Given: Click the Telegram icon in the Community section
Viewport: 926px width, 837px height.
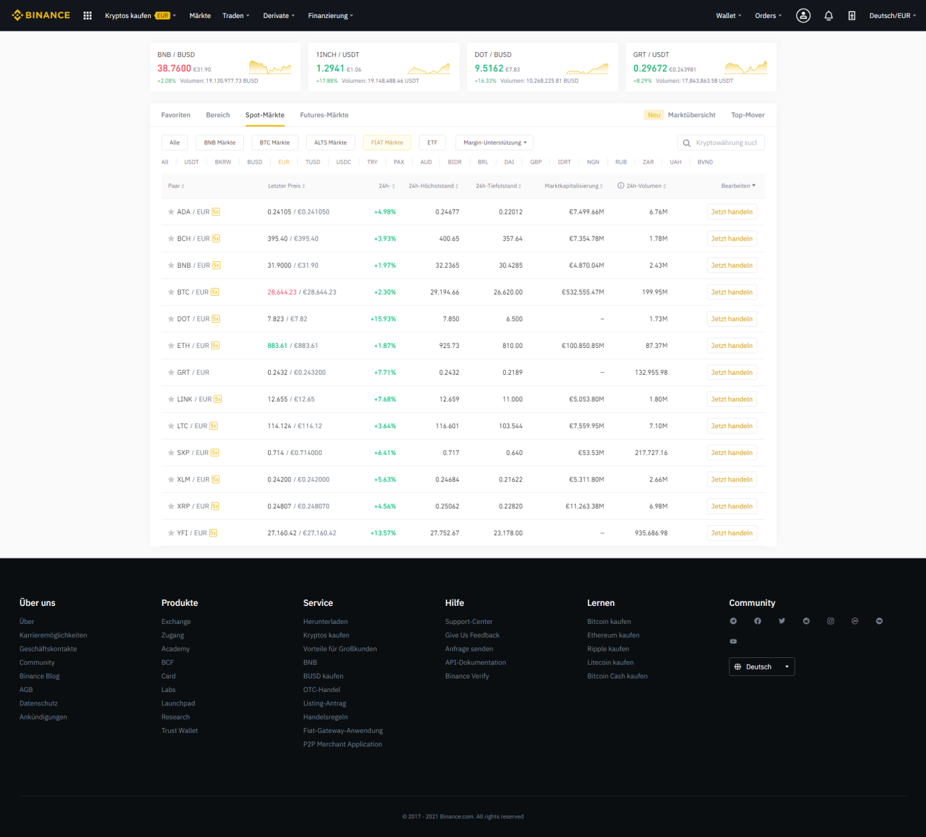Looking at the screenshot, I should click(x=733, y=621).
